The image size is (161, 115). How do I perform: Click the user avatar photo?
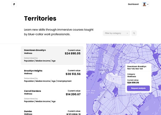(144, 4)
